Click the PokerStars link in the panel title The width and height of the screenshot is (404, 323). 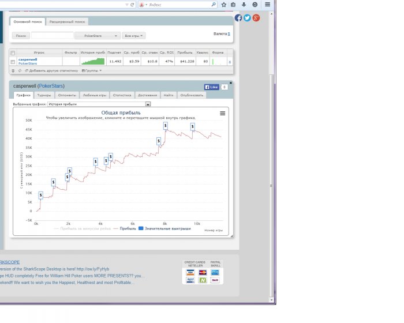point(51,86)
